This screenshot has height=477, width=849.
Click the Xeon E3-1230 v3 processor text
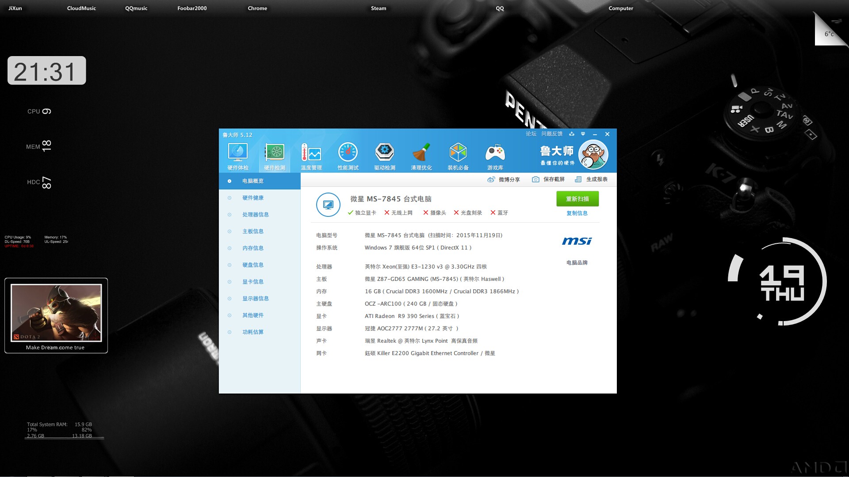click(x=426, y=267)
